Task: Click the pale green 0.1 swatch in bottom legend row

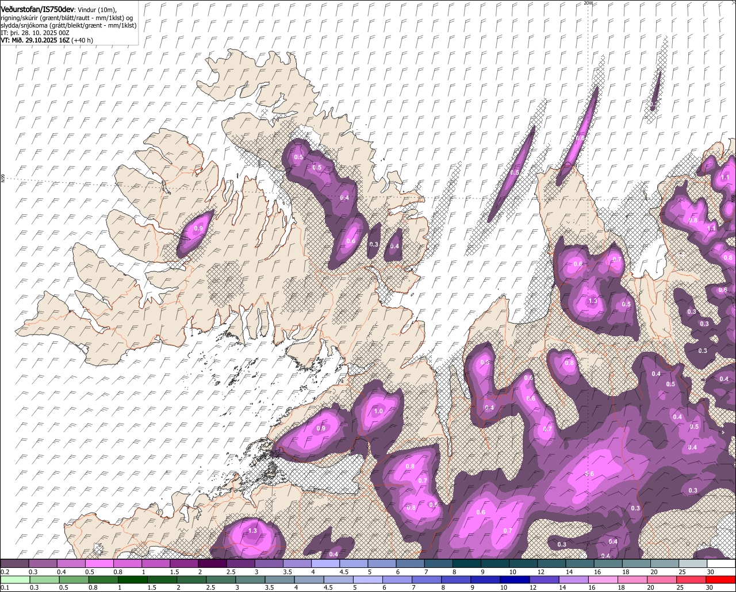Action: [14, 579]
